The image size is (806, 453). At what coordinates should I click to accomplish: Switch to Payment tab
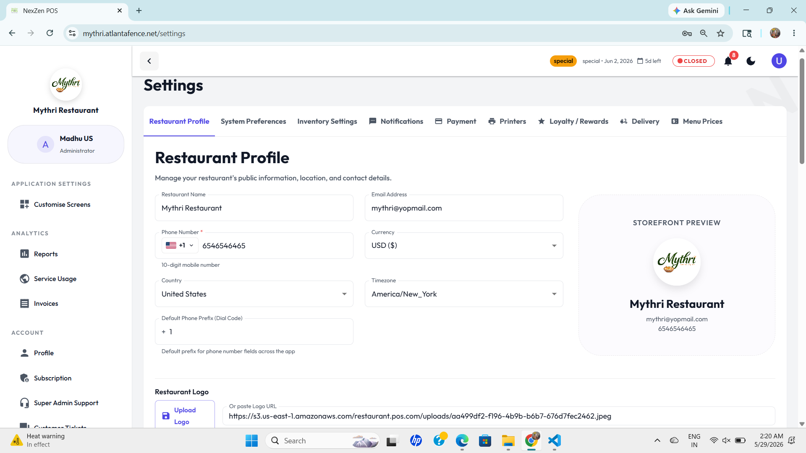tap(455, 122)
